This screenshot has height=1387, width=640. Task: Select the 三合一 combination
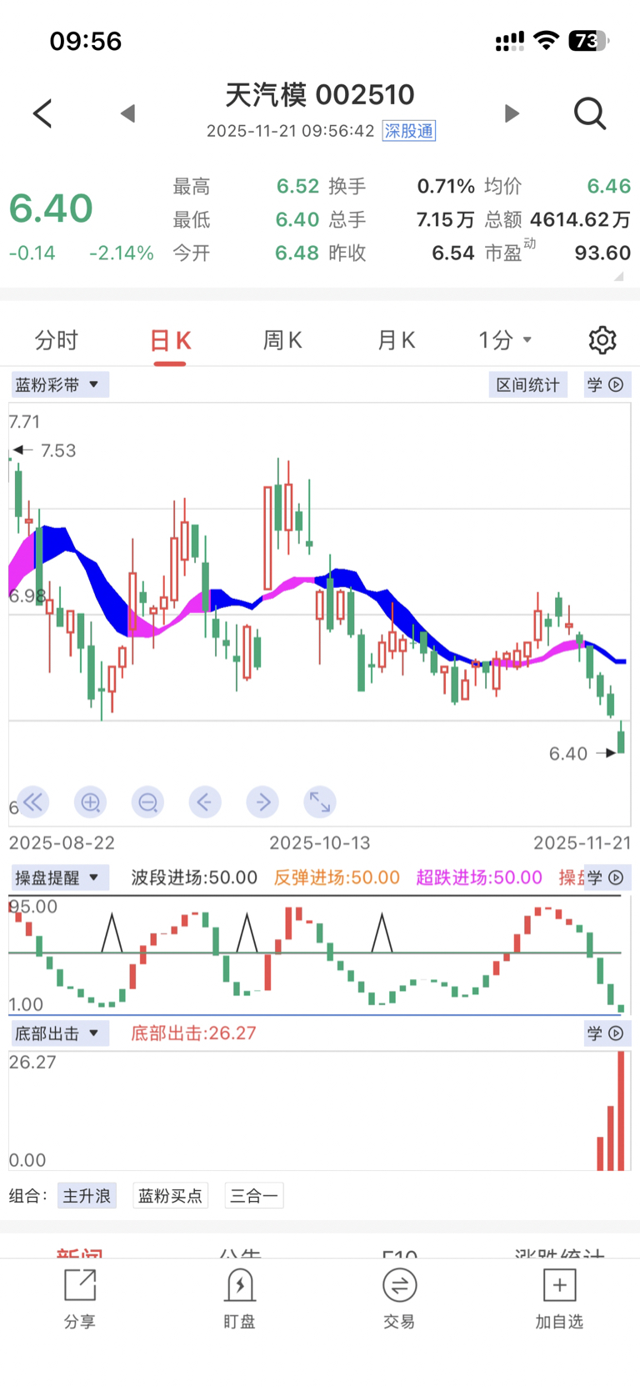click(254, 1196)
